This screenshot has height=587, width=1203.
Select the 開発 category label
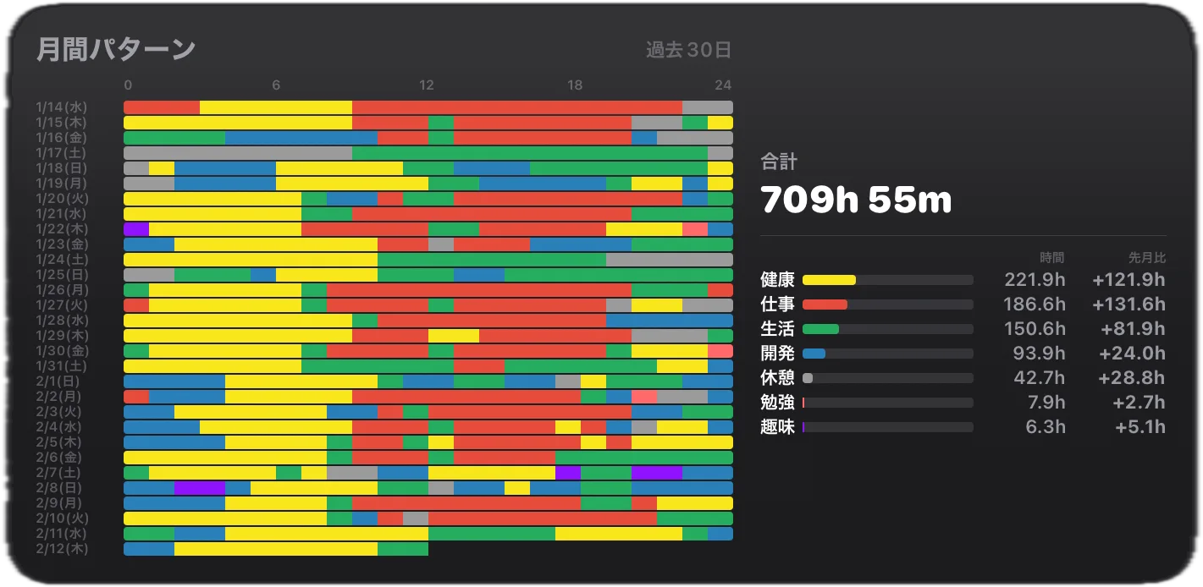(777, 354)
